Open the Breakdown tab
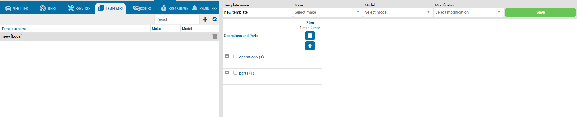Image resolution: width=577 pixels, height=117 pixels. [x=175, y=9]
